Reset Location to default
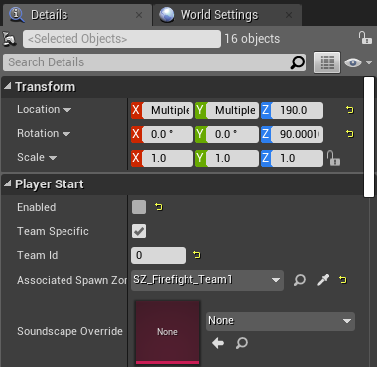 point(350,110)
